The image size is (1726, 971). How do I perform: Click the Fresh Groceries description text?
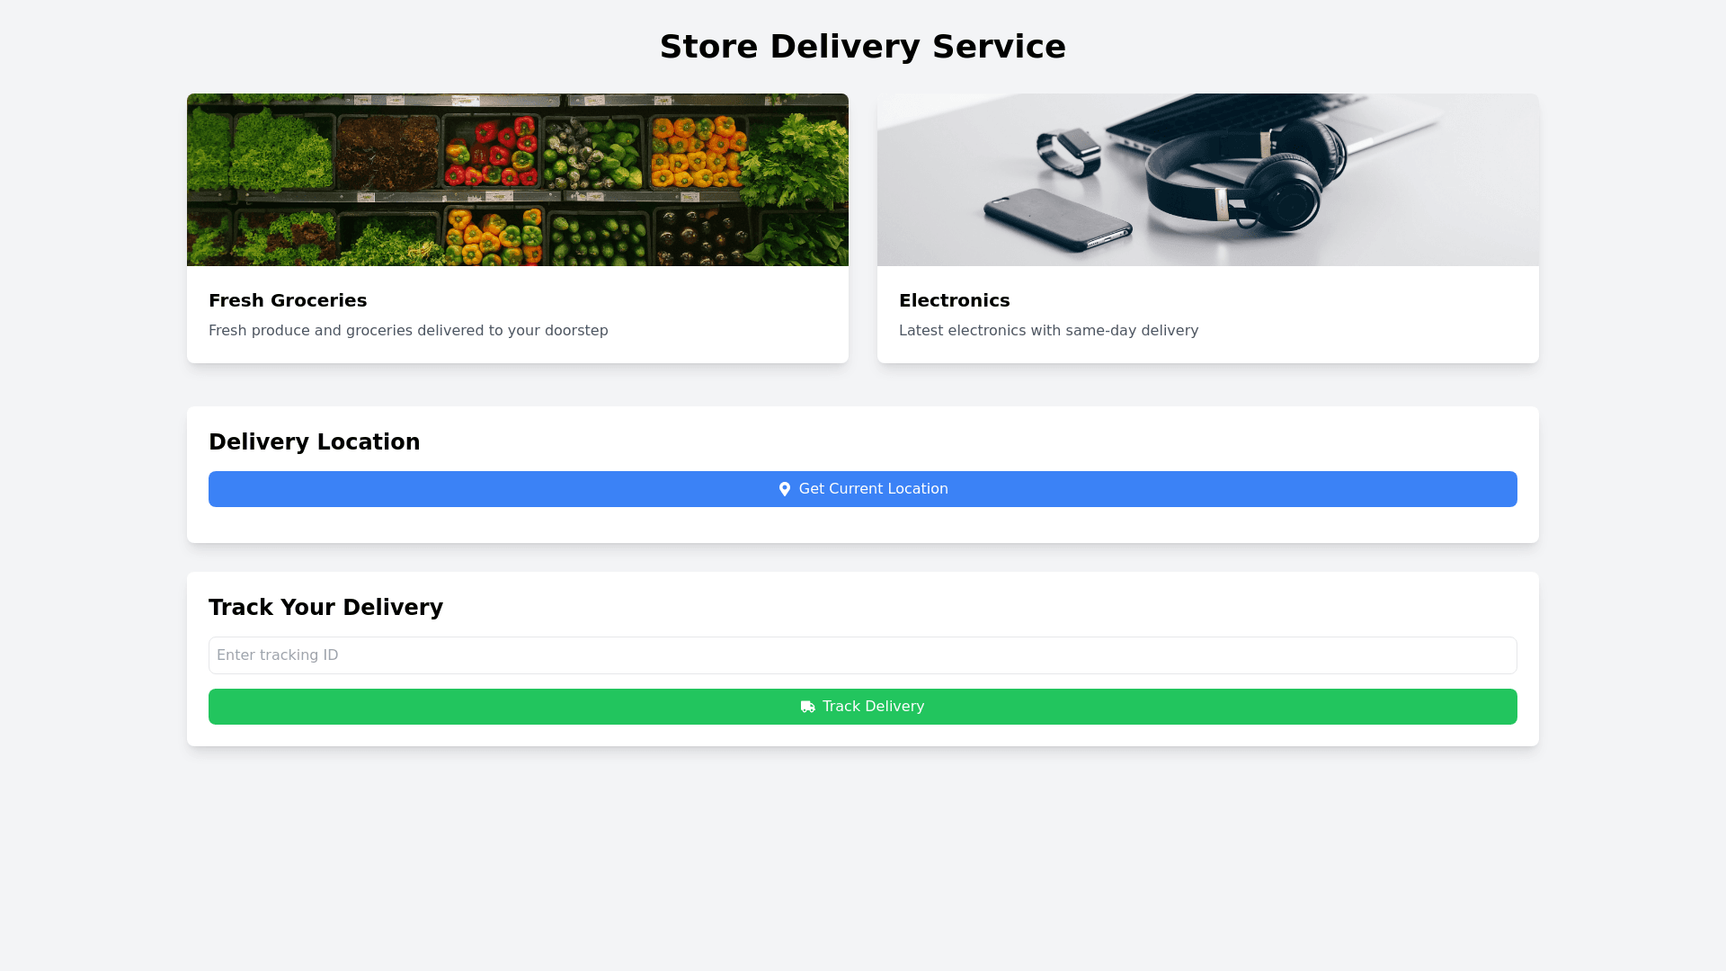[x=408, y=331]
